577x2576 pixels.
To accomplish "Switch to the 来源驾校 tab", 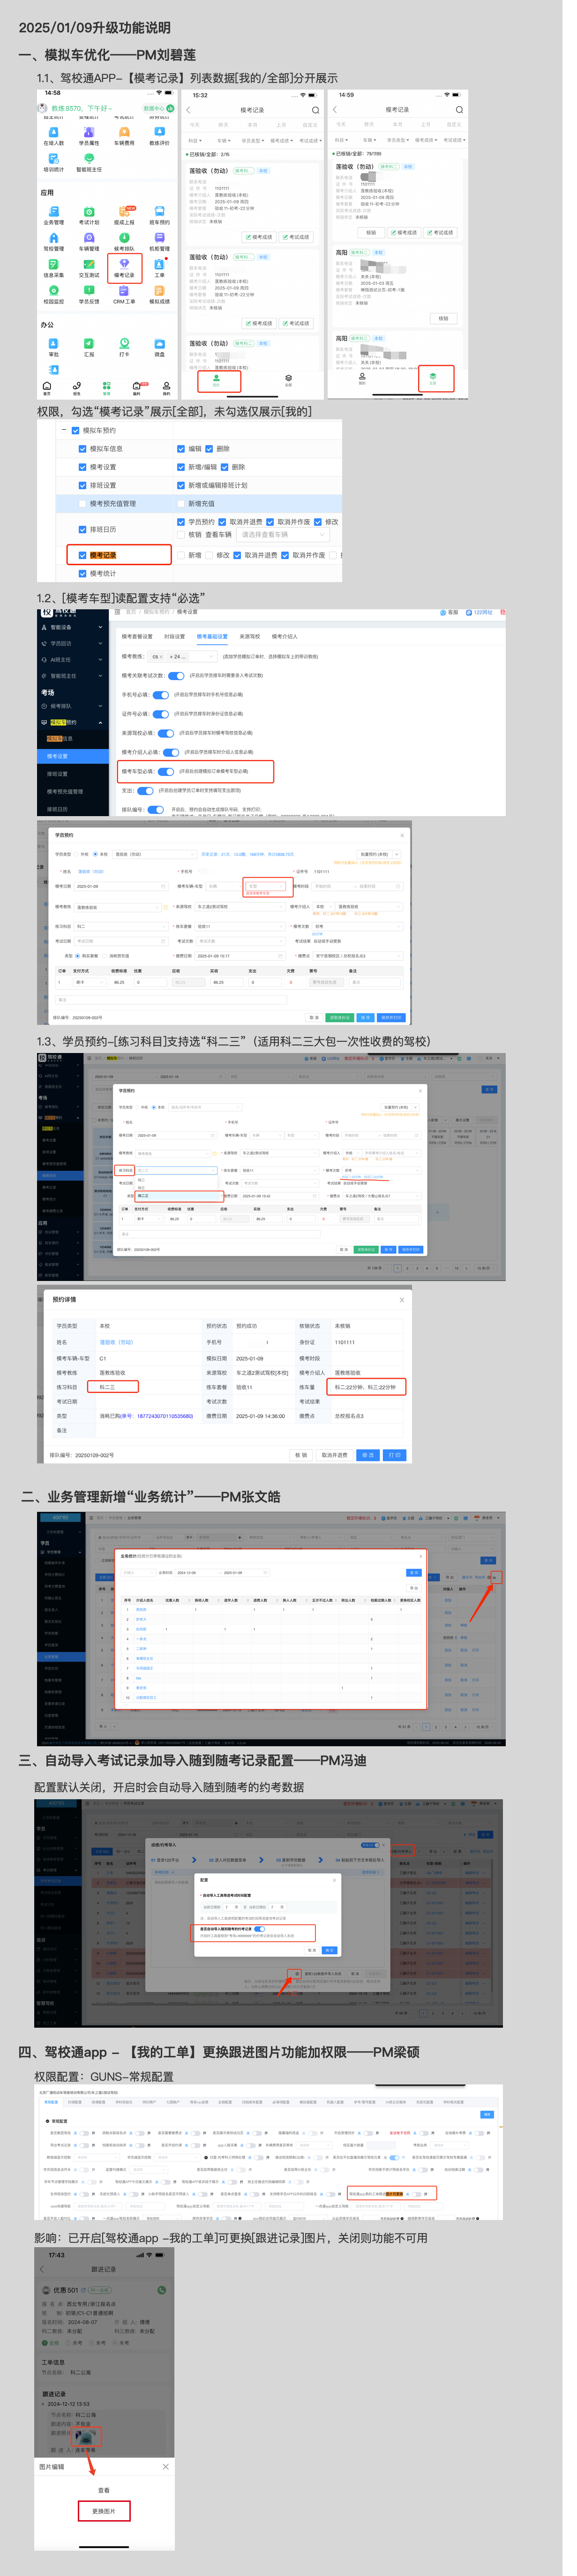I will 250,636.
